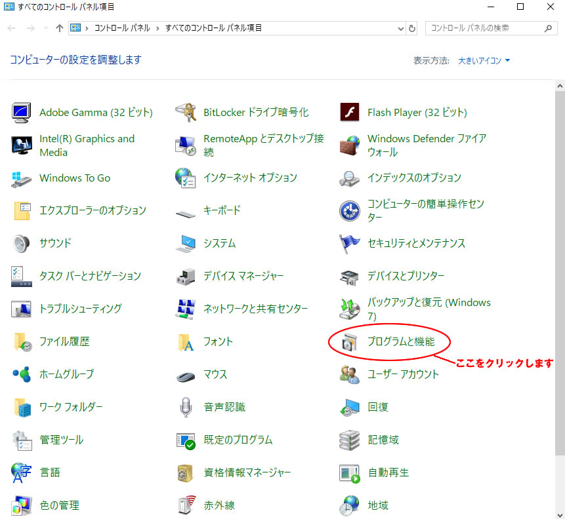Click the Internet Options globe icon
Image resolution: width=565 pixels, height=519 pixels.
[186, 178]
